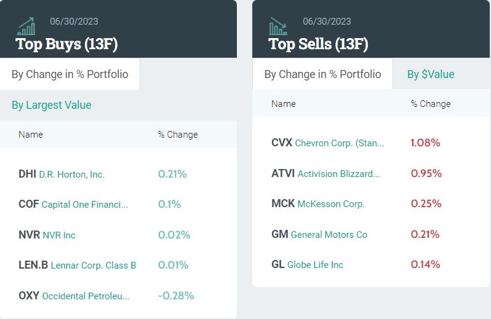The image size is (491, 319).
Task: Click the Top Sells (13F) heading
Action: click(x=318, y=44)
